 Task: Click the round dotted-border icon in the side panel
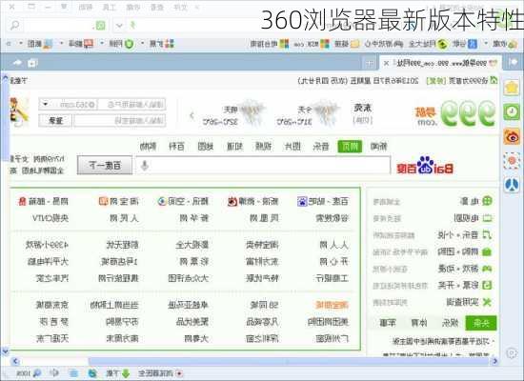coord(512,161)
